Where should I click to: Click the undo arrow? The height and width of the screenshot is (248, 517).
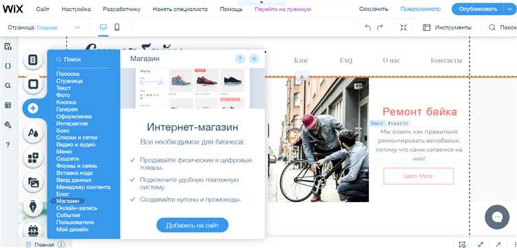[x=368, y=27]
